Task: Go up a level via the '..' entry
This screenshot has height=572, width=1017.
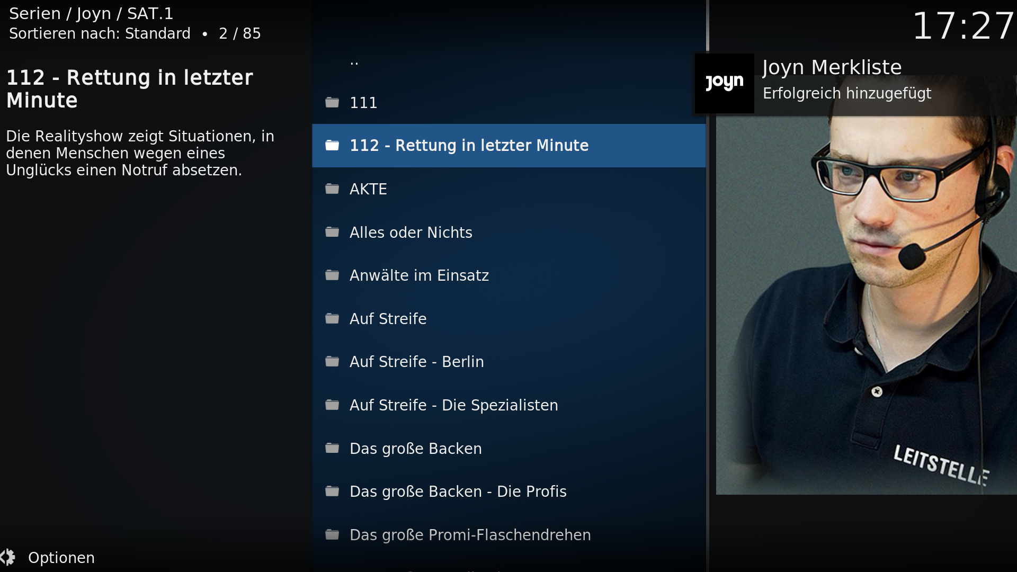Action: tap(508, 59)
